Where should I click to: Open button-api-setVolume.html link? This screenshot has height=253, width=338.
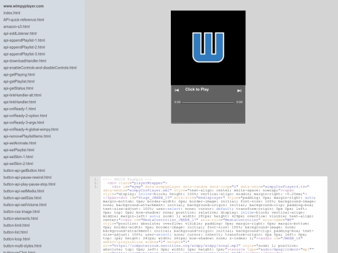coord(25,205)
